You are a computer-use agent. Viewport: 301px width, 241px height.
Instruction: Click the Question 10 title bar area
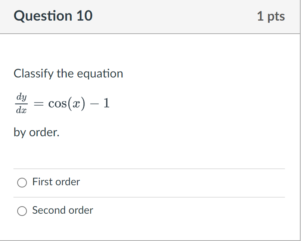pos(149,16)
